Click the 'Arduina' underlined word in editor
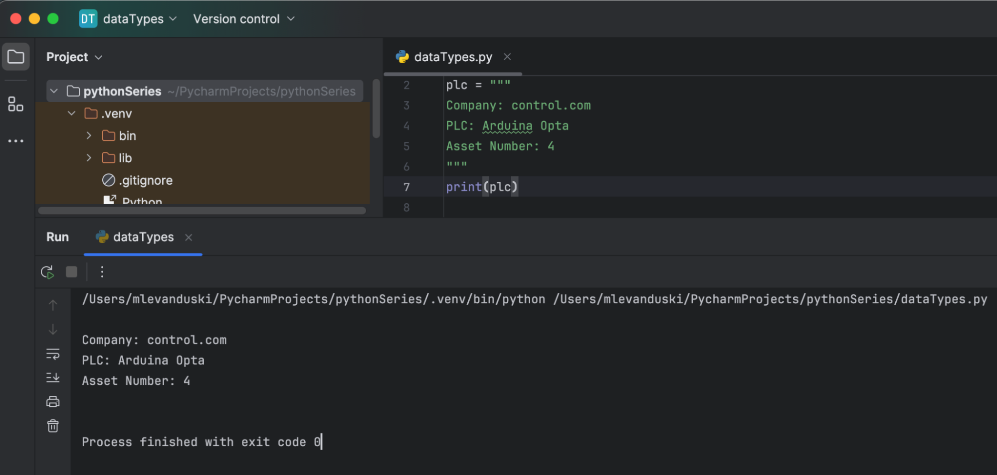 point(507,126)
